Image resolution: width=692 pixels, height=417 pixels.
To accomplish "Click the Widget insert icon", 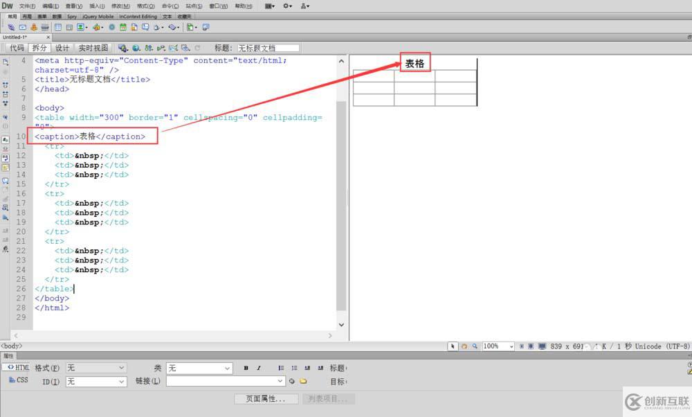I will 111,27.
